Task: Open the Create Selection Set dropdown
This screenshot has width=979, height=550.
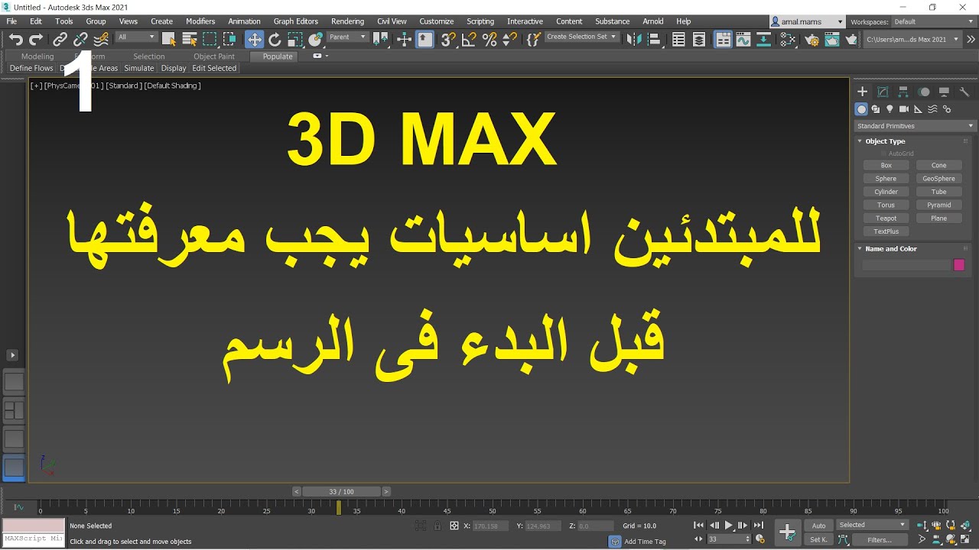Action: point(581,37)
